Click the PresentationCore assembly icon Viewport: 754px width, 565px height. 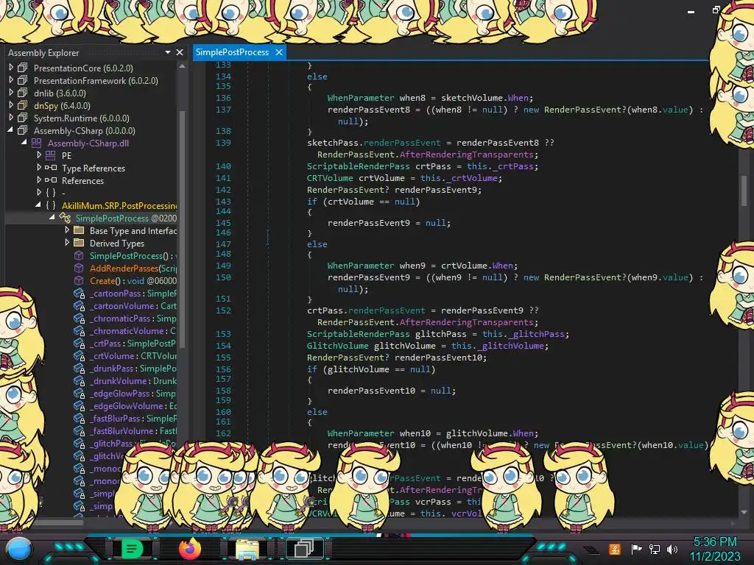[23, 68]
